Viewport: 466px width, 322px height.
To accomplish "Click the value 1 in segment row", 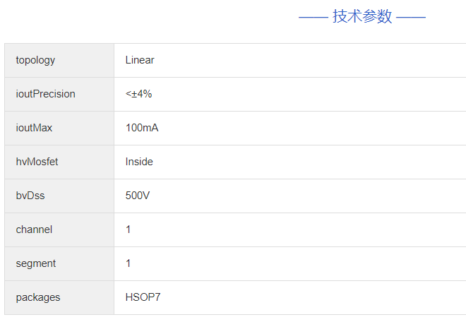I will (129, 263).
